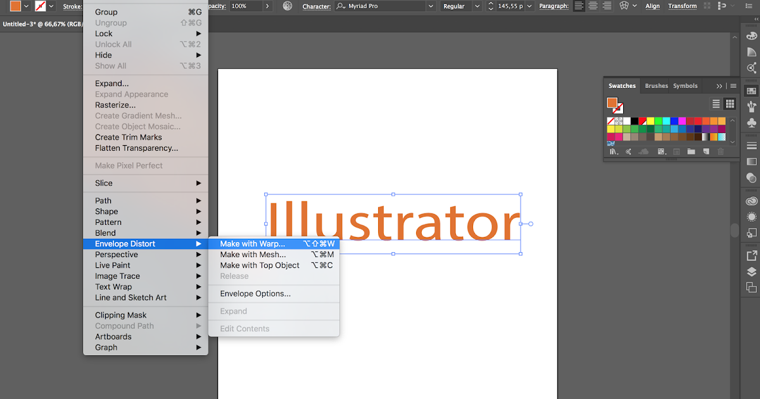Open the Transparency panel icon

pyautogui.click(x=751, y=177)
